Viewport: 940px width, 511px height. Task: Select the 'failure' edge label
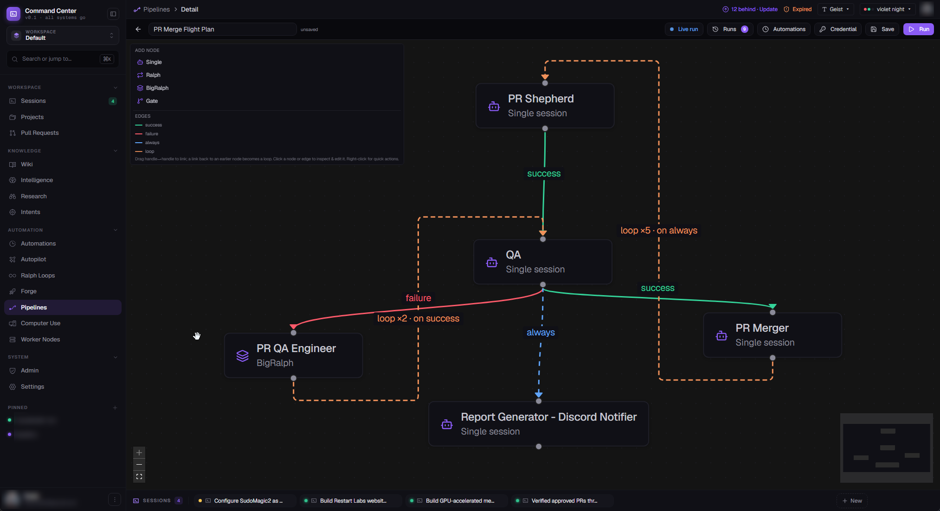pyautogui.click(x=418, y=298)
